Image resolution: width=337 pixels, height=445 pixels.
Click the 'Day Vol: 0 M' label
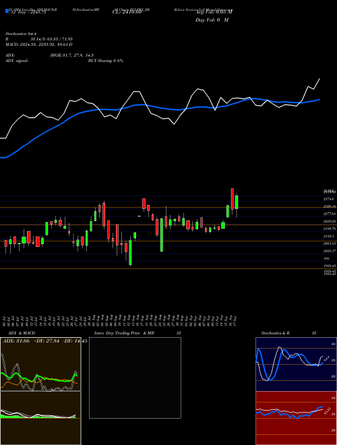(212, 20)
